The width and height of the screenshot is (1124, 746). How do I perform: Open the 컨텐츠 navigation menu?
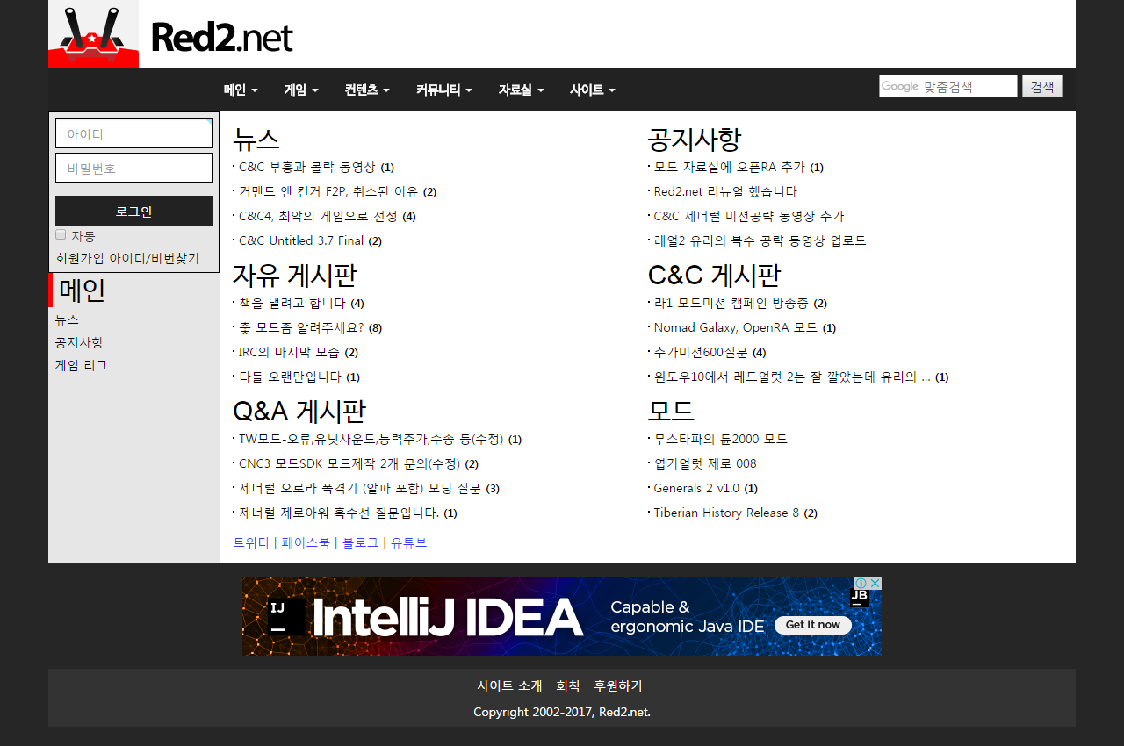coord(367,90)
